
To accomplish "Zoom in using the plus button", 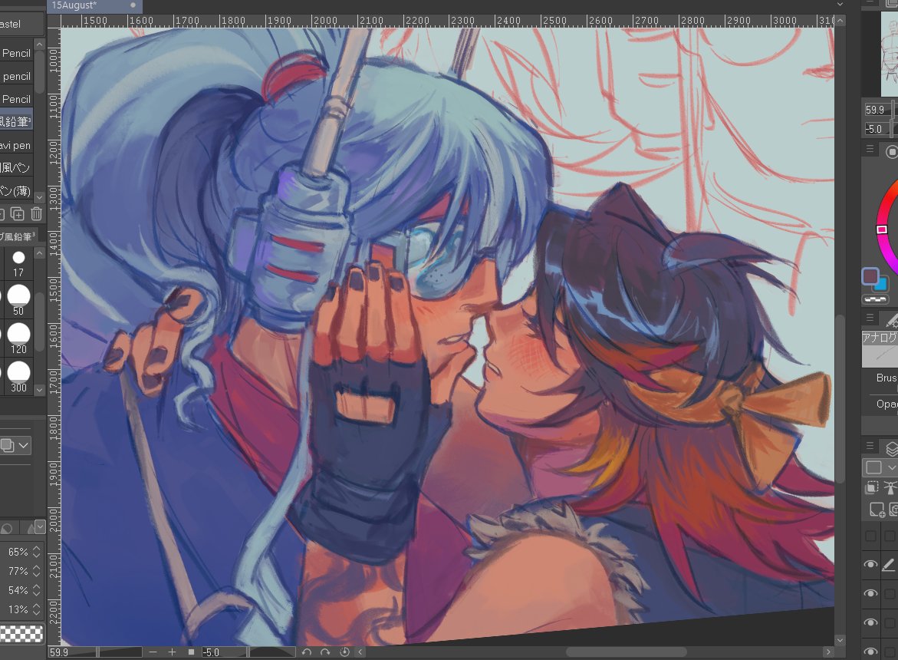I will 172,652.
